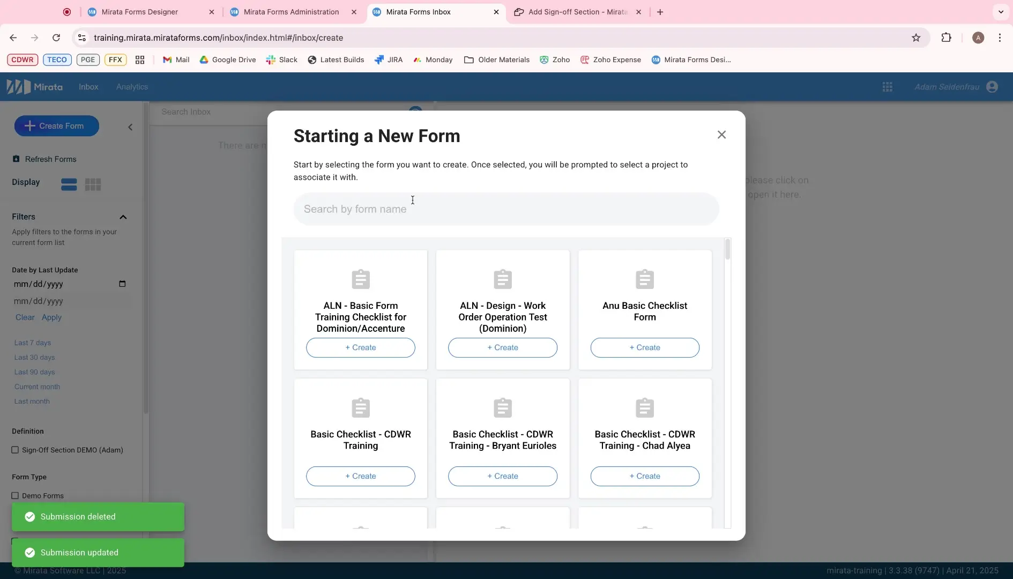The width and height of the screenshot is (1013, 579).
Task: Collapse the Filters section
Action: point(123,217)
